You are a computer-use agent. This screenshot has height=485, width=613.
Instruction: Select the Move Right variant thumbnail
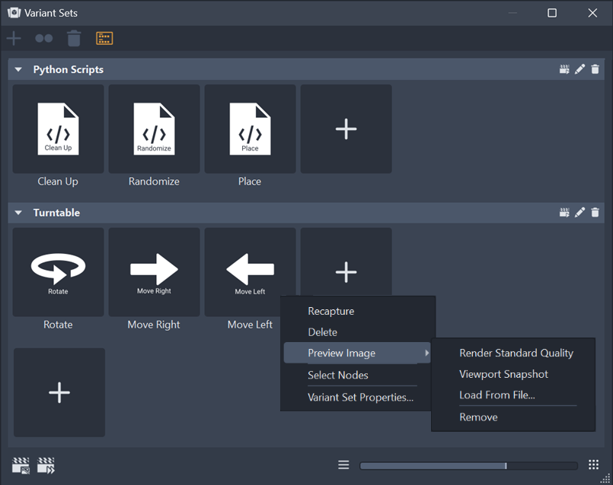pos(154,272)
